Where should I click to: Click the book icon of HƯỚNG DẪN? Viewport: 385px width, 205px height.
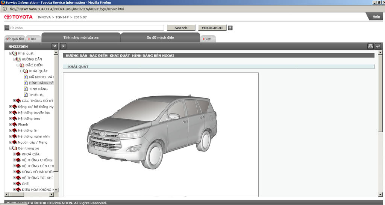18,59
